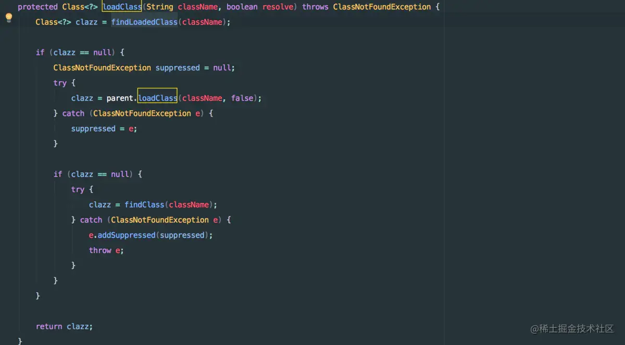Click ClassNotFoundException in the throws clause

pyautogui.click(x=382, y=7)
